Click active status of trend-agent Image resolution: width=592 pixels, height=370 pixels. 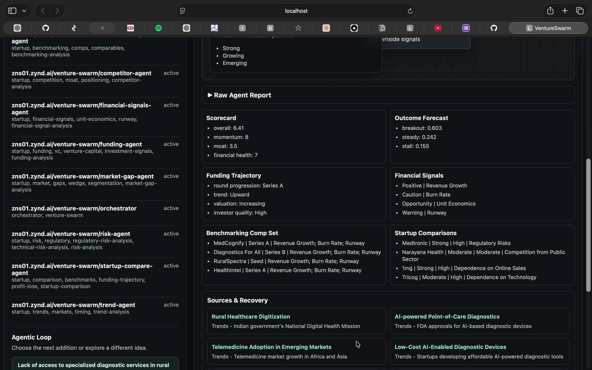tap(171, 305)
